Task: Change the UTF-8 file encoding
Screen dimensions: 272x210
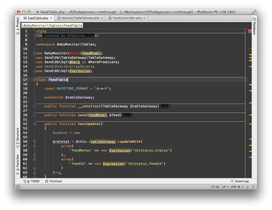Action: click(236, 187)
